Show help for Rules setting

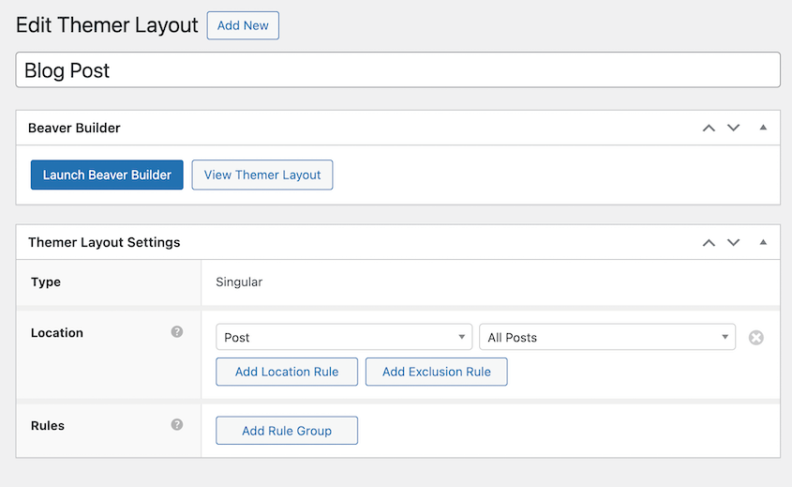(x=177, y=424)
